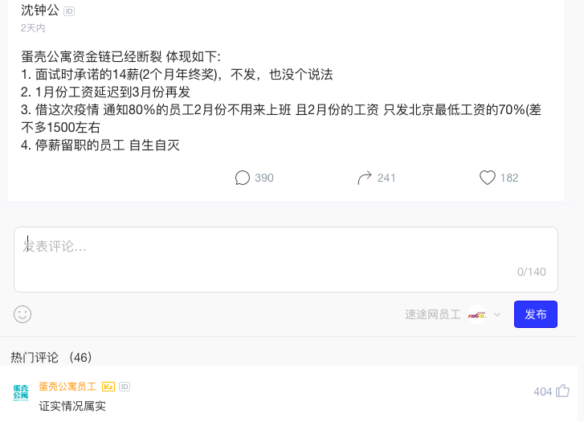584x422 pixels.
Task: Click the 390 comment count
Action: pos(263,178)
